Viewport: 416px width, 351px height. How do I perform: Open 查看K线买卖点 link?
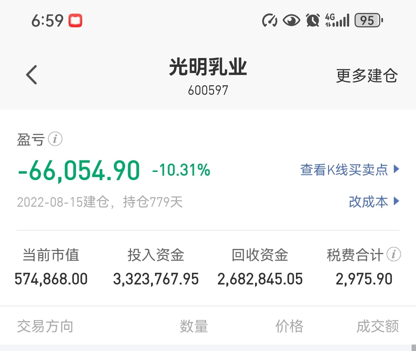[350, 170]
